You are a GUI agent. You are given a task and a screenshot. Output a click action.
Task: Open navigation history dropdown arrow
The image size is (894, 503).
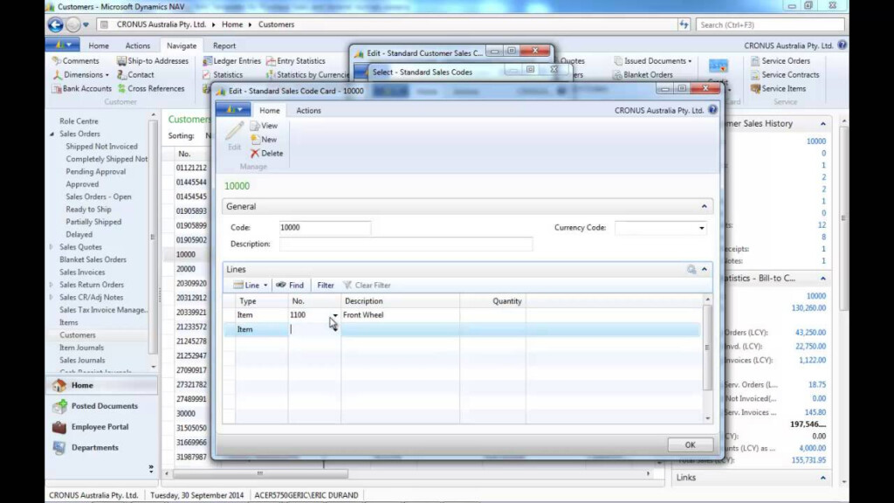pyautogui.click(x=86, y=24)
